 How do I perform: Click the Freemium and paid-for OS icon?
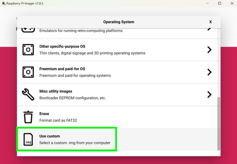tap(28, 72)
